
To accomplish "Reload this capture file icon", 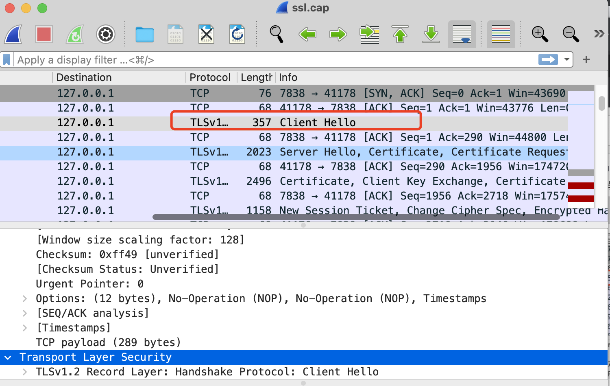I will tap(237, 34).
